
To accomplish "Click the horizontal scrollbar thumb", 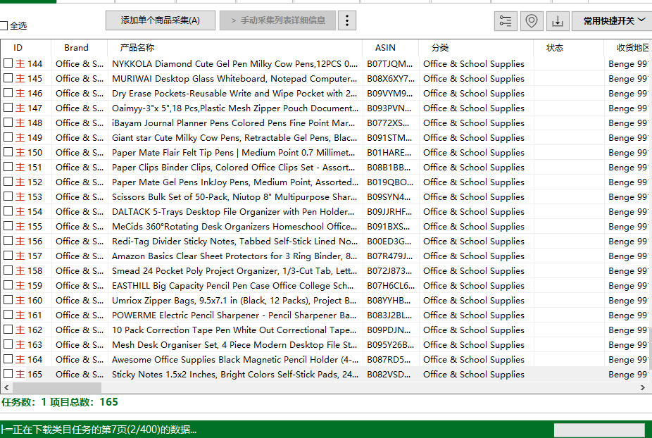I will pyautogui.click(x=57, y=388).
